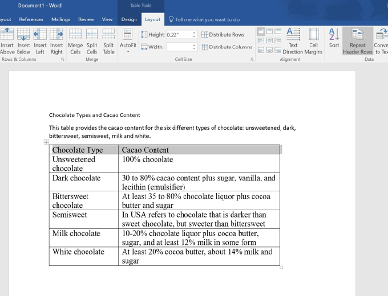Select Align Center option

269,40
